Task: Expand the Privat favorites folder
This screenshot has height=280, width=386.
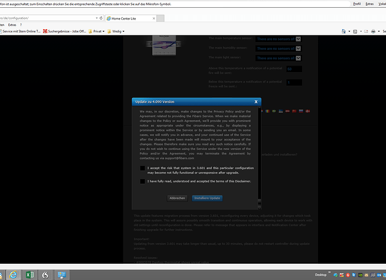Action: 97,31
